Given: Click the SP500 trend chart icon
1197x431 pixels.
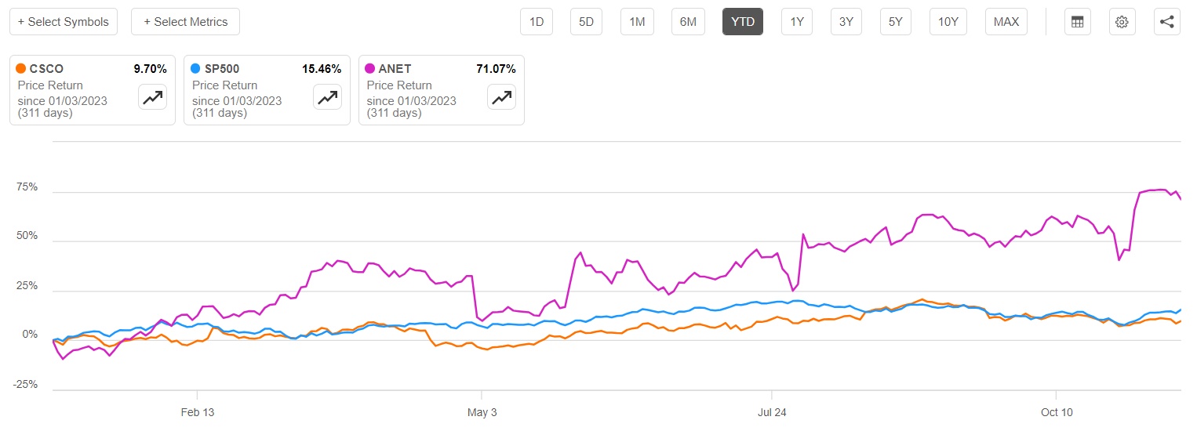Looking at the screenshot, I should pos(326,96).
